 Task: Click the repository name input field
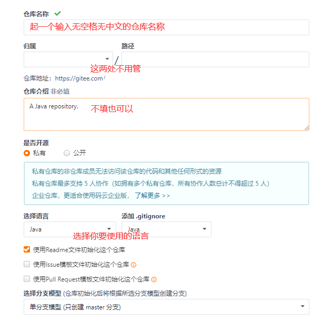point(166,27)
